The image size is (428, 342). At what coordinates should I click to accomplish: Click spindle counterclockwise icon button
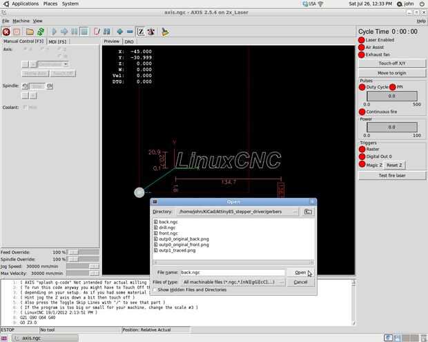[x=25, y=86]
